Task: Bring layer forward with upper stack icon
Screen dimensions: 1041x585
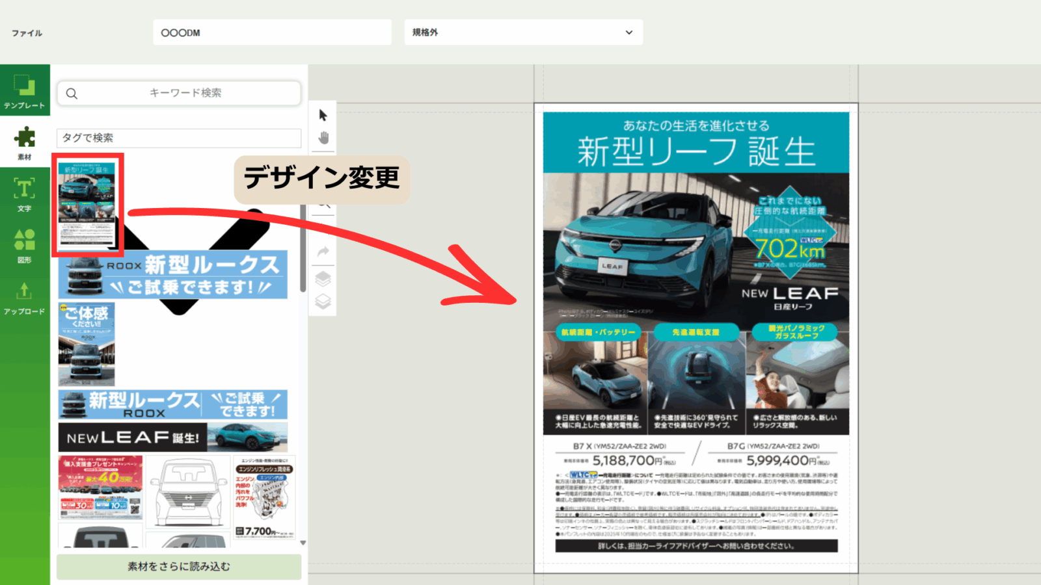Action: pyautogui.click(x=323, y=279)
